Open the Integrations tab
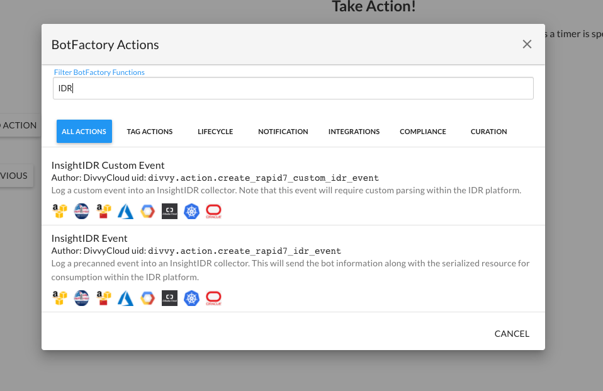Viewport: 603px width, 391px height. tap(354, 132)
